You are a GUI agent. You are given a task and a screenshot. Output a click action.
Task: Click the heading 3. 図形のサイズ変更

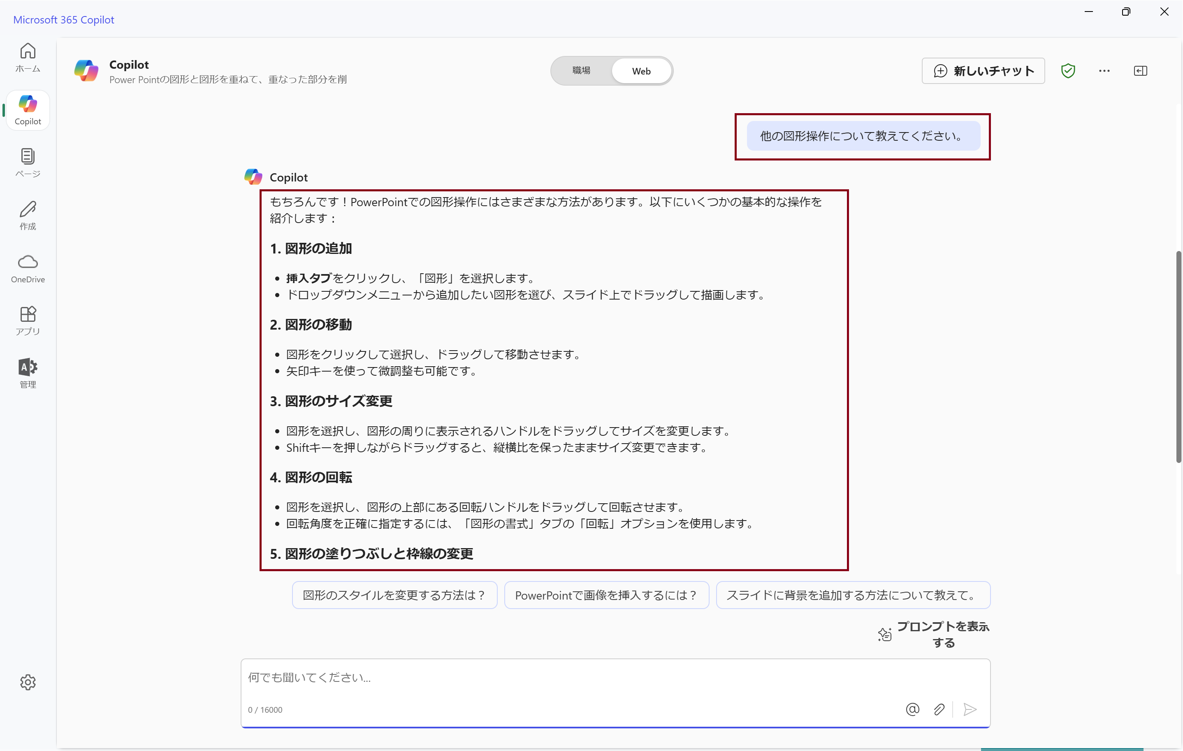click(x=331, y=401)
